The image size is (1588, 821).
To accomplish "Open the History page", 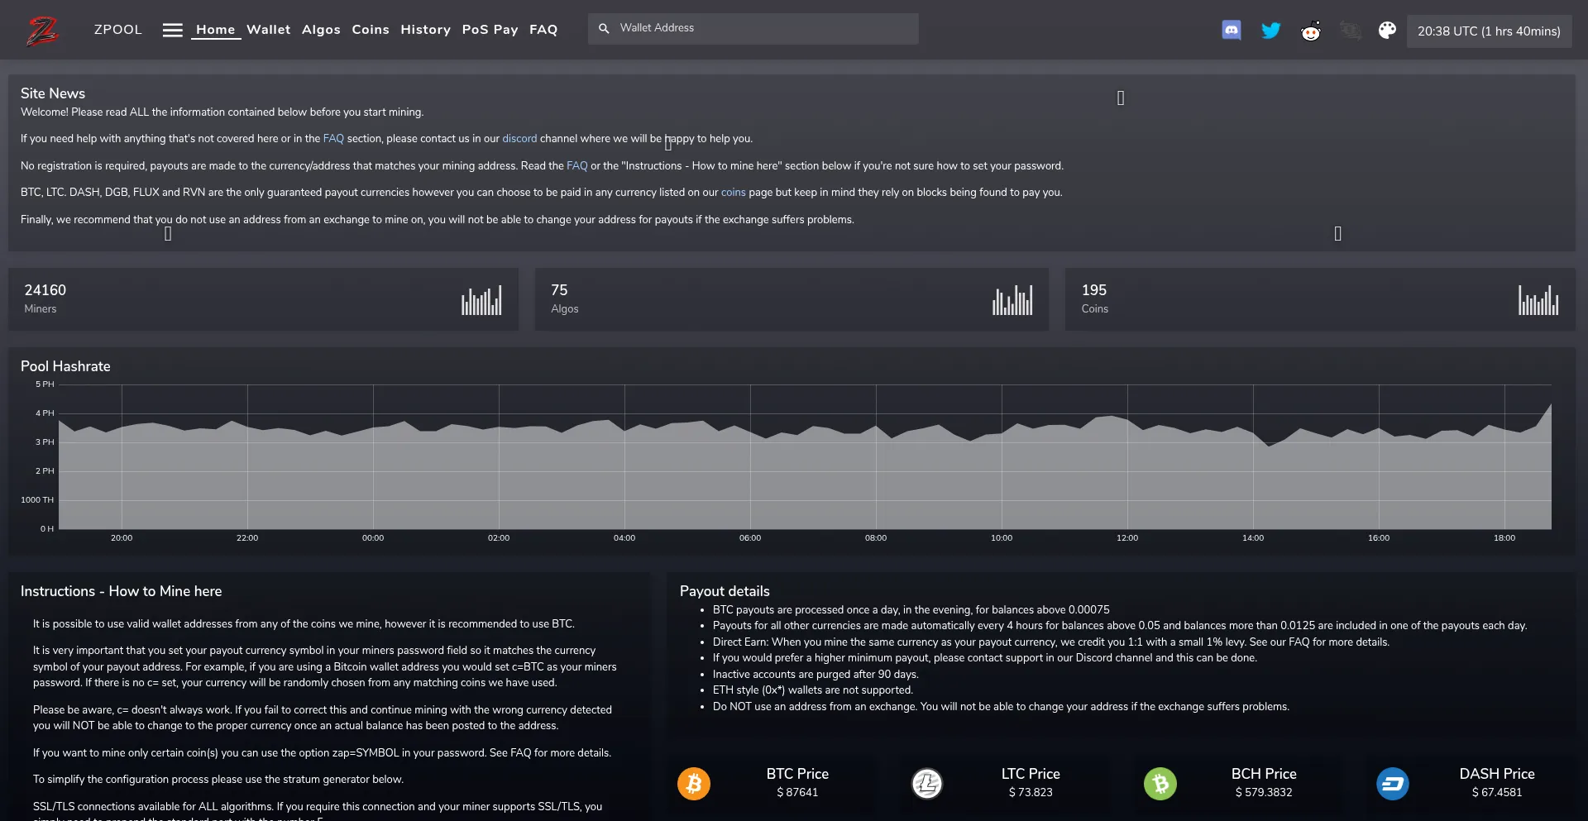I will [x=426, y=30].
